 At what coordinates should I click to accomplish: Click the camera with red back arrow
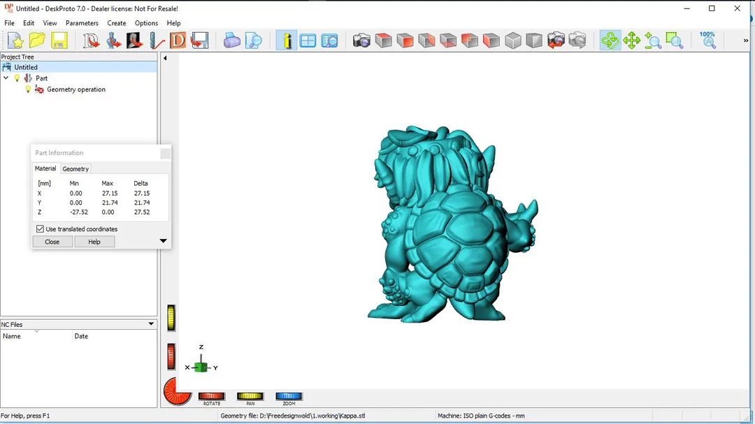tap(556, 41)
